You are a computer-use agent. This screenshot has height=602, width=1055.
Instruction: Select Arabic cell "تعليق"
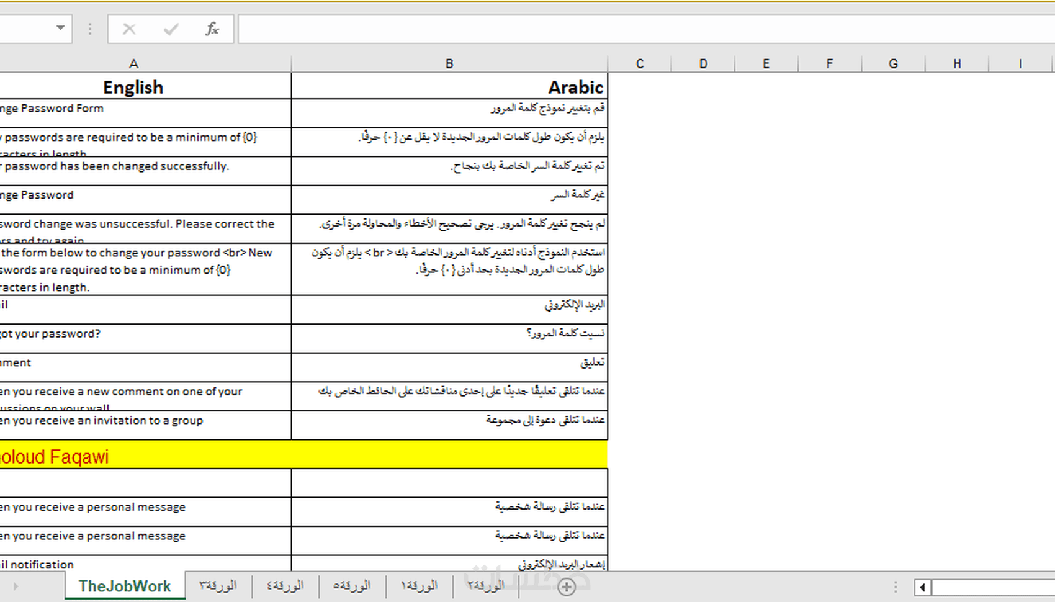point(449,367)
